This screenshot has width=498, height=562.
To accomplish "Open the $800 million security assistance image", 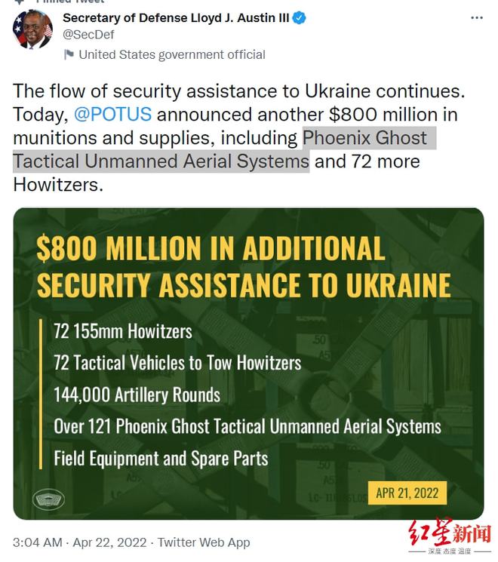I will pos(248,364).
